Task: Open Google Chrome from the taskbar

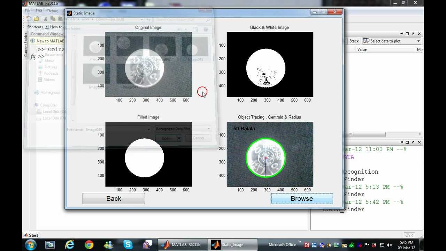Action: 89,245
